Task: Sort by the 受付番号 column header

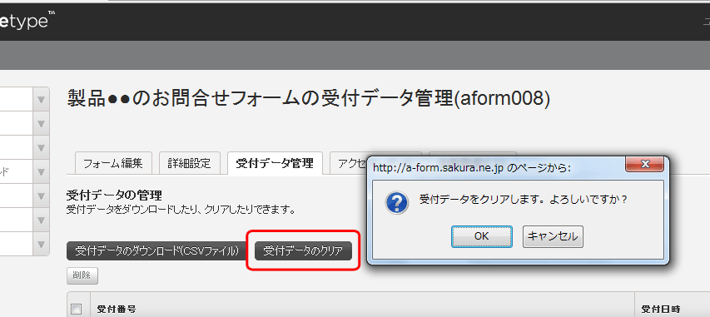Action: pyautogui.click(x=117, y=310)
